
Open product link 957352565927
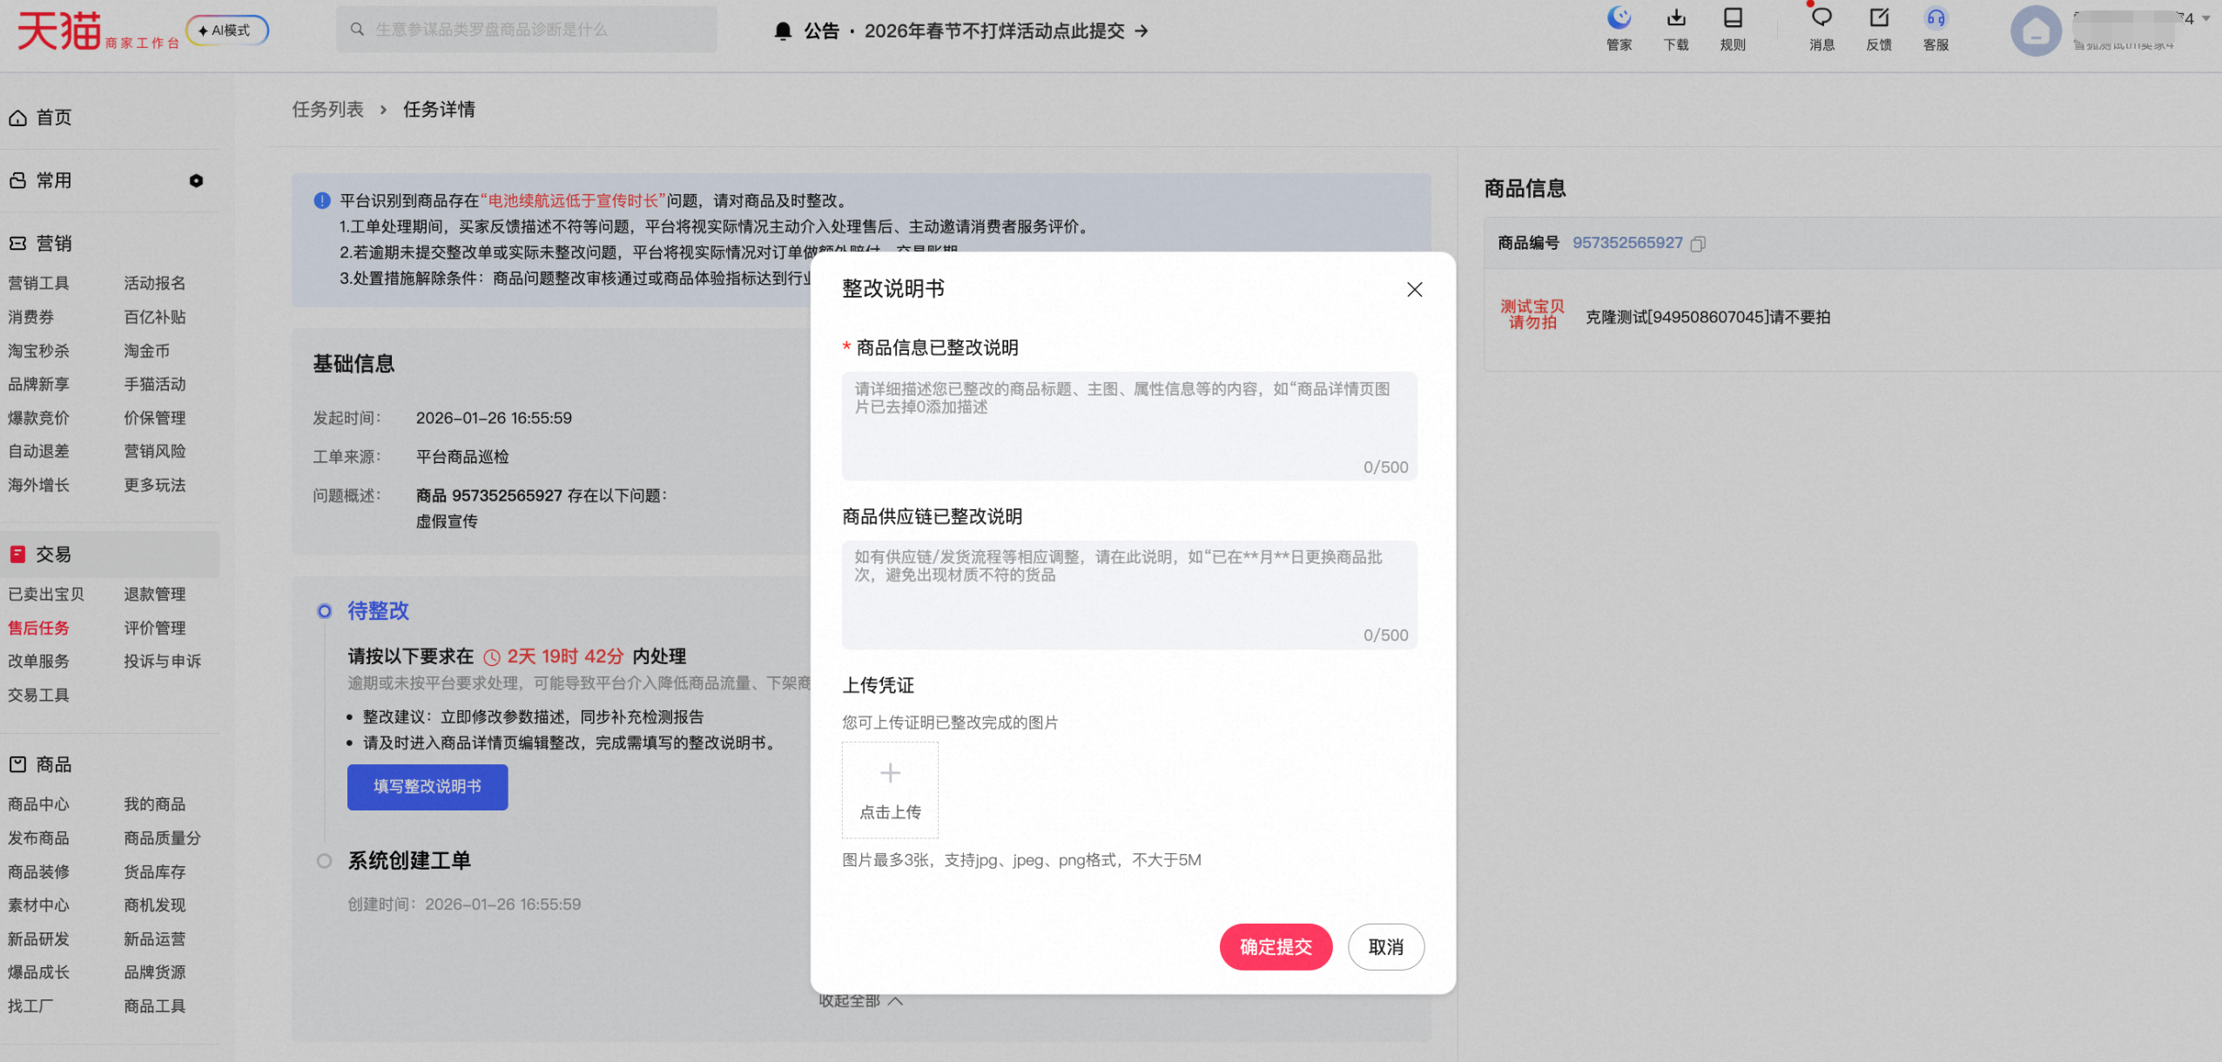click(x=1627, y=243)
